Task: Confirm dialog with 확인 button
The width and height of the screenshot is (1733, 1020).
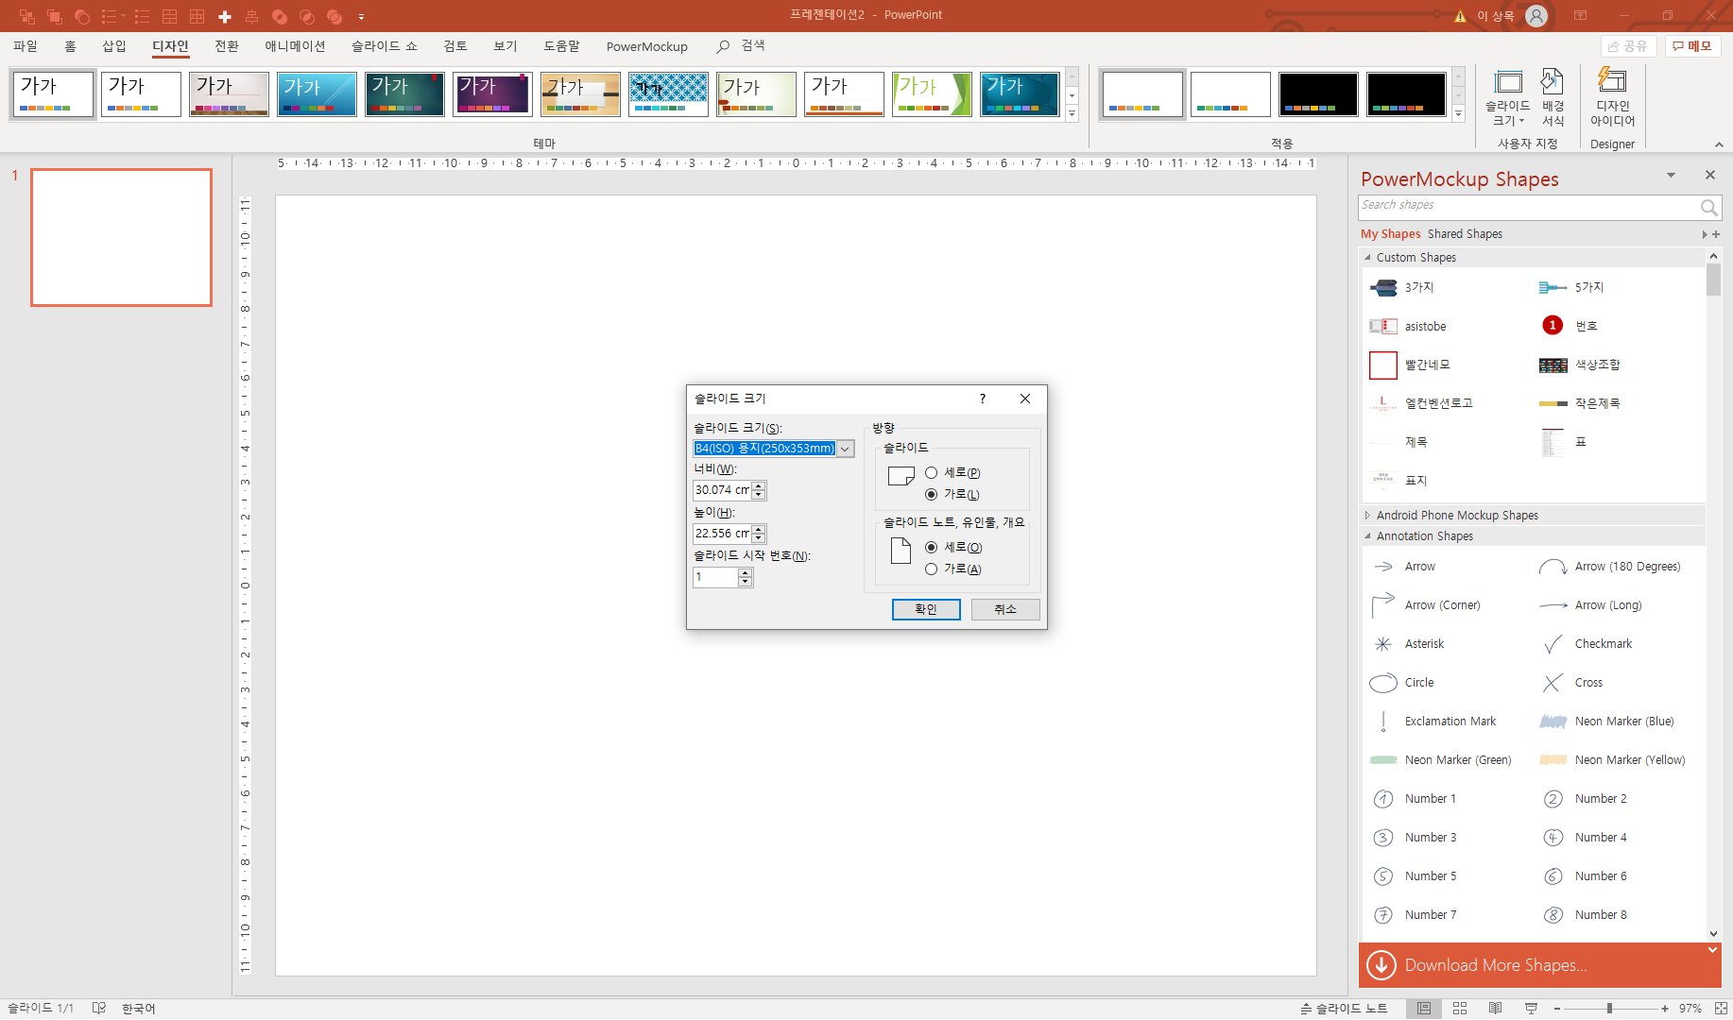Action: (926, 610)
